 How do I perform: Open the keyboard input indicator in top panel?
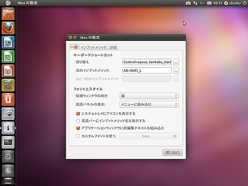[x=188, y=3]
